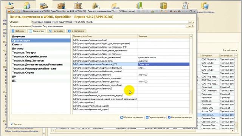Click the magnifier icon in the Объект field
This screenshot has height=136, width=242.
[192, 22]
